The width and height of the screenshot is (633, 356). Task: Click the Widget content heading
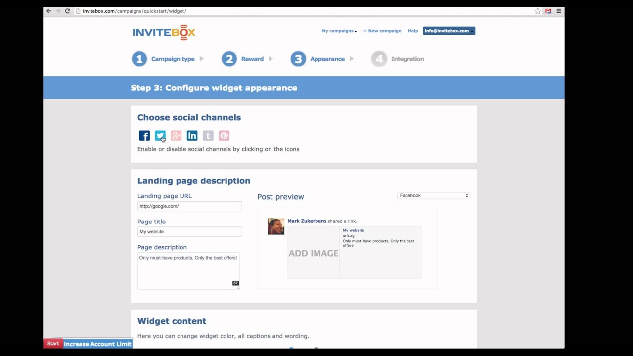[x=172, y=321]
